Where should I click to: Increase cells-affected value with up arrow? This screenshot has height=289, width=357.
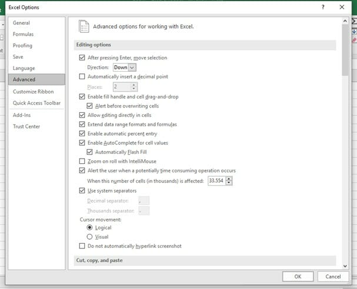pyautogui.click(x=229, y=179)
